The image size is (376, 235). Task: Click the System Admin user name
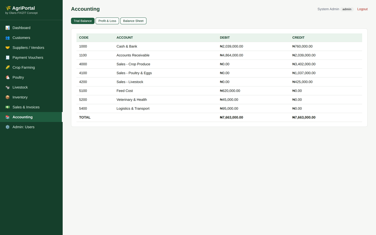coord(328,9)
